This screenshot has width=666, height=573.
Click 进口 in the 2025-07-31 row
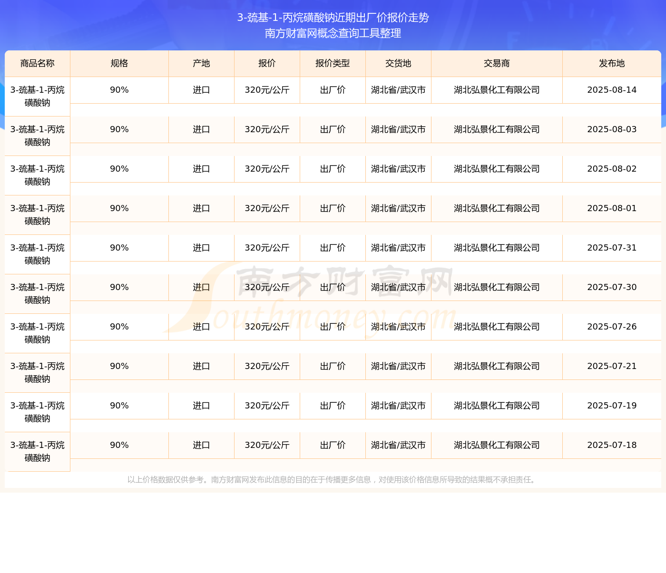click(x=201, y=248)
